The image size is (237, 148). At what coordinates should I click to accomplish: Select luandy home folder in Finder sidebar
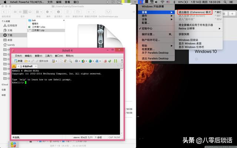(x=9, y=45)
